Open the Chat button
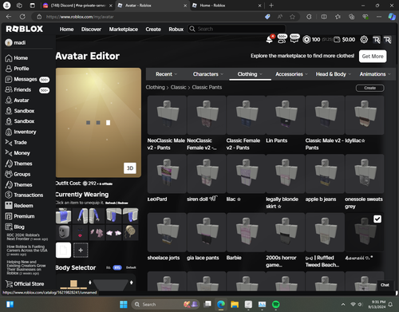 385,285
